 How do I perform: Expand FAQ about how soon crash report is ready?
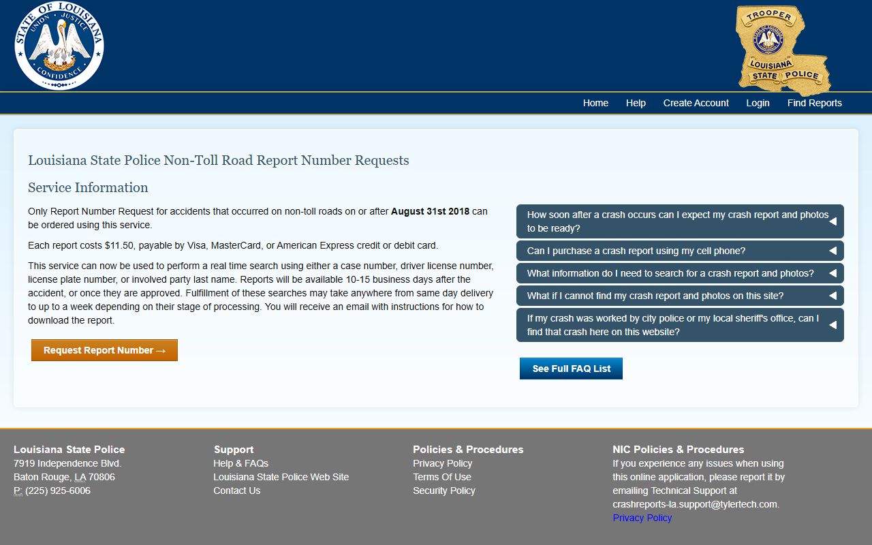(x=680, y=221)
